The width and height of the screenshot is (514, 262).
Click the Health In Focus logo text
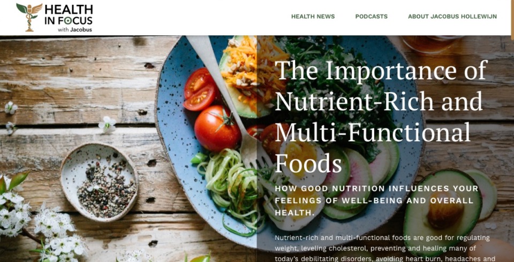tap(69, 15)
